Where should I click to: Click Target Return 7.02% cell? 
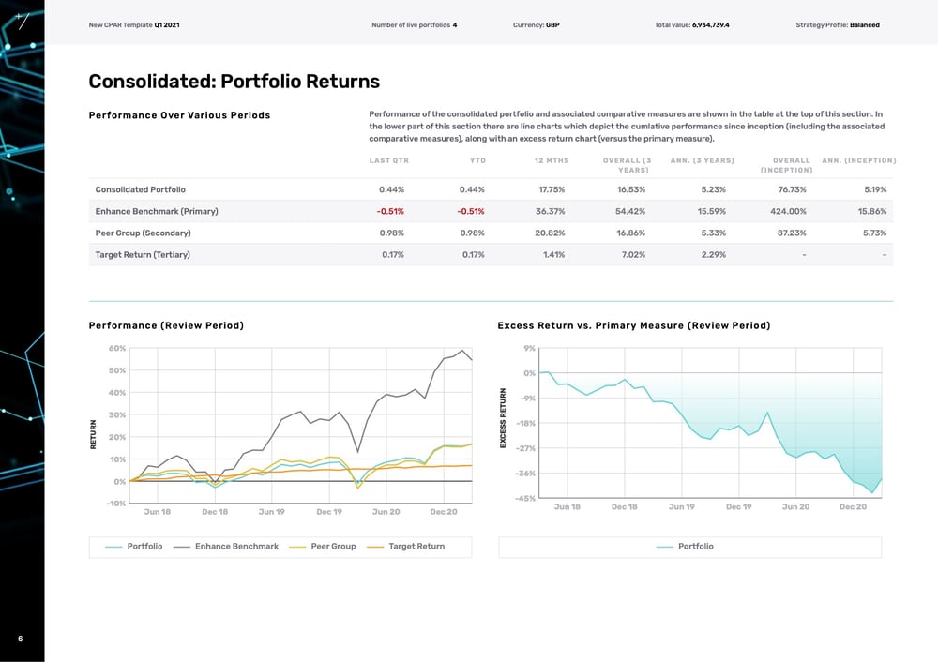coord(633,255)
